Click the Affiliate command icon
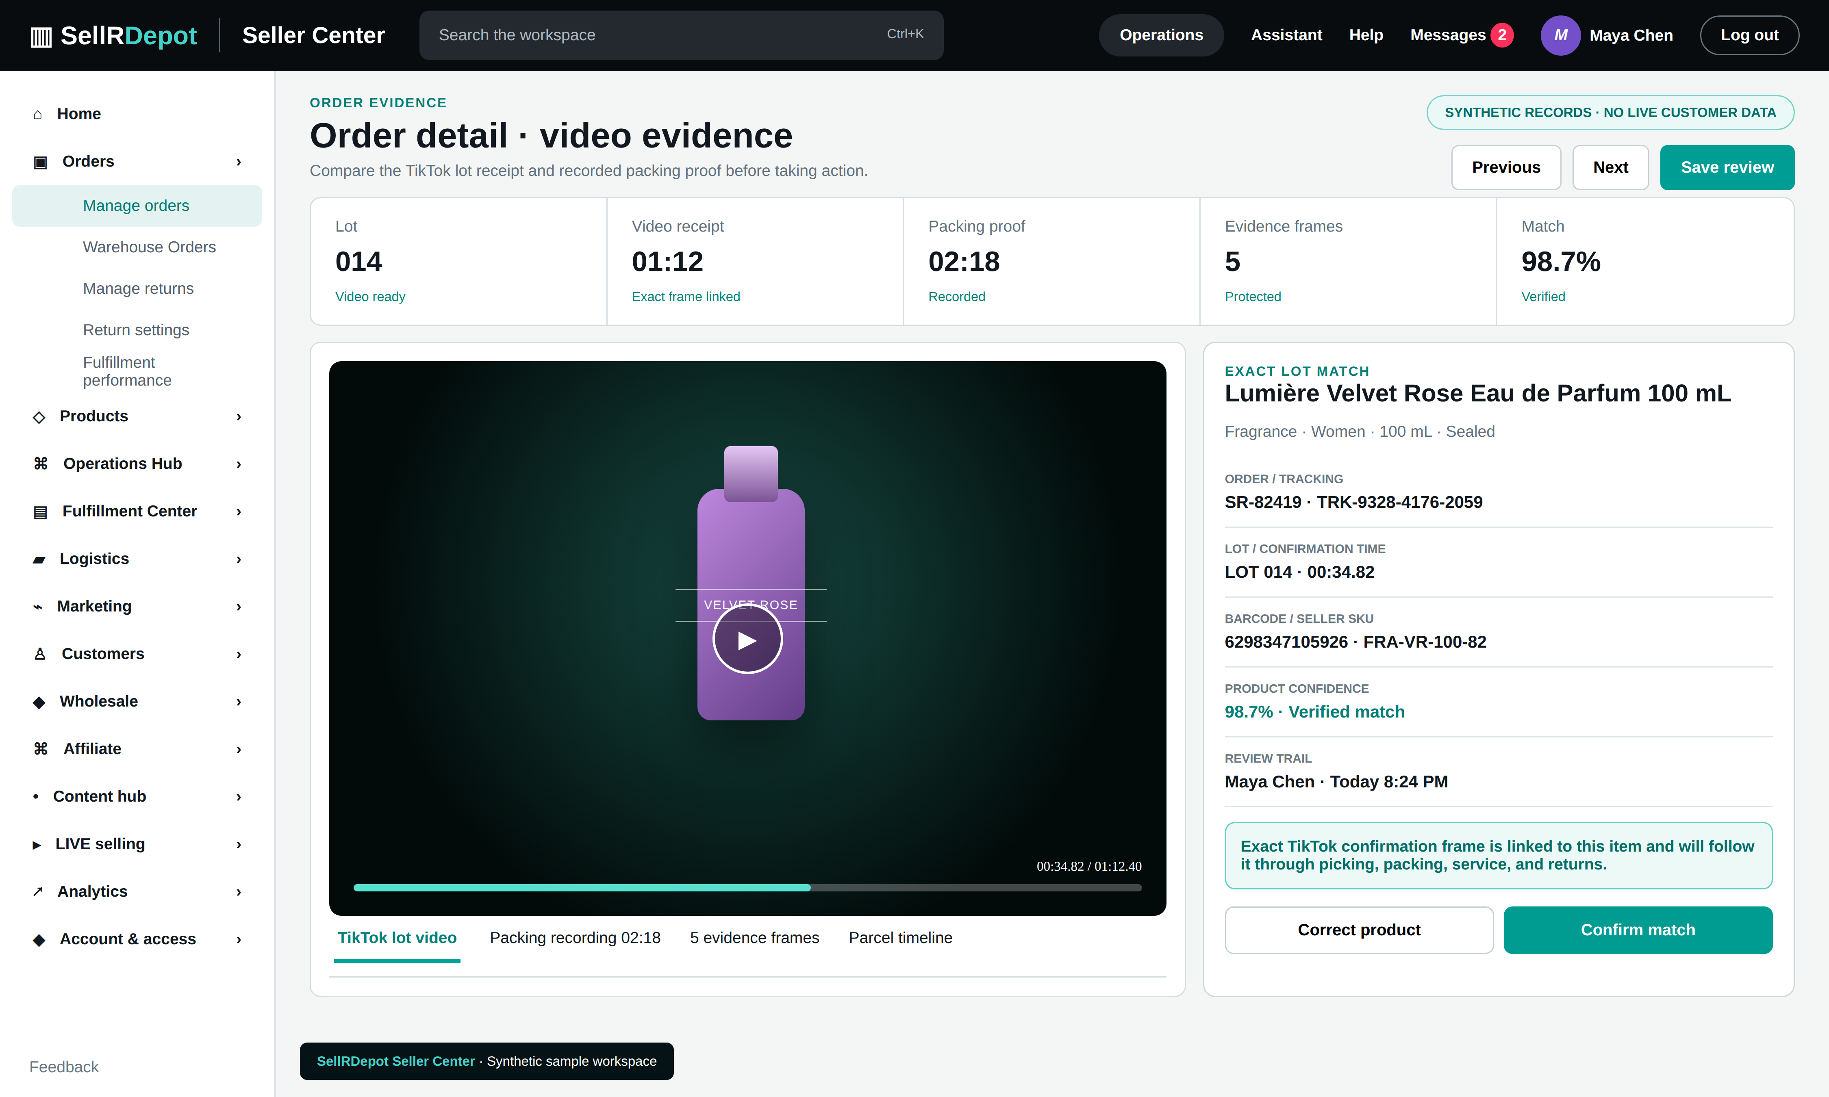Viewport: 1829px width, 1097px height. (x=41, y=749)
